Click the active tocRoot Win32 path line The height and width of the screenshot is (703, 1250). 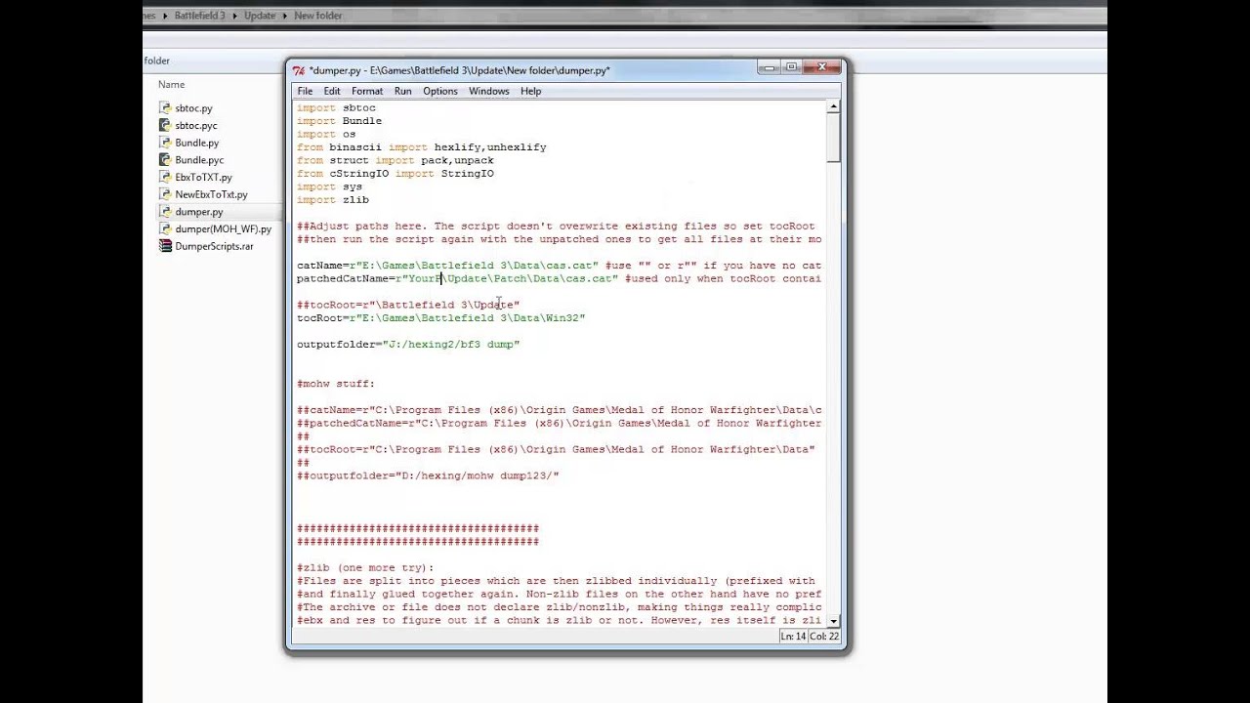pos(440,318)
